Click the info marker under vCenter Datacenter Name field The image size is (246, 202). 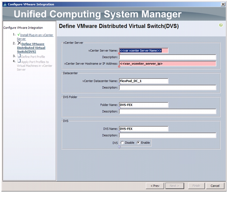(x=119, y=84)
